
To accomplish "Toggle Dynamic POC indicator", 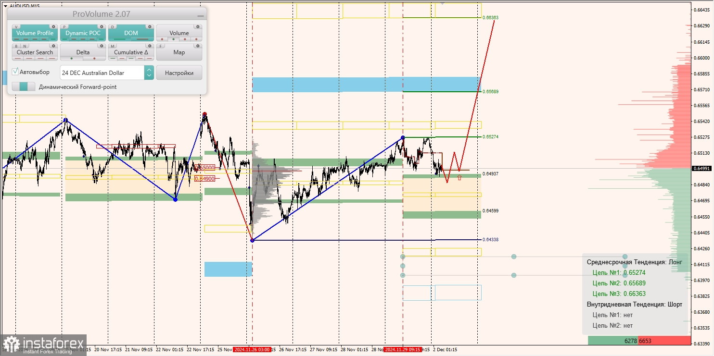I will 83,33.
